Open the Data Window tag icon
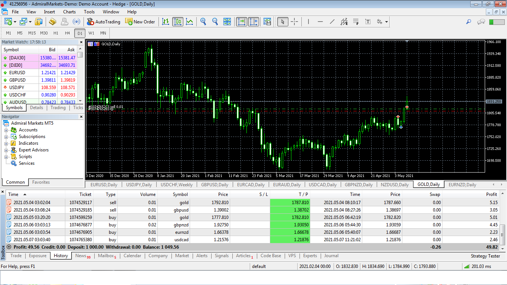507x285 pixels. tap(53, 22)
